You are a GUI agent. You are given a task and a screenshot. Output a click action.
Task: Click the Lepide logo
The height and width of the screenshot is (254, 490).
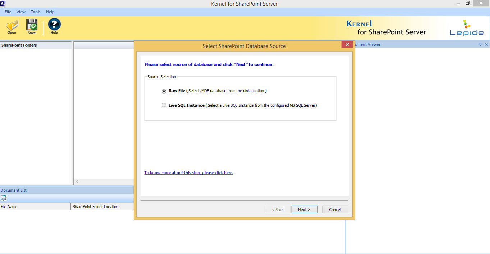point(467,28)
